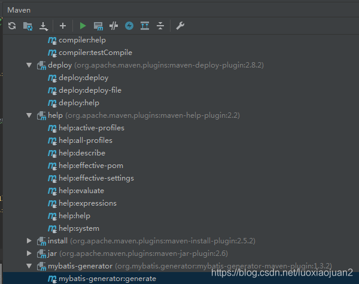This screenshot has width=359, height=284.
Task: Click the goal icon beside deploy:help
Action: pos(52,103)
